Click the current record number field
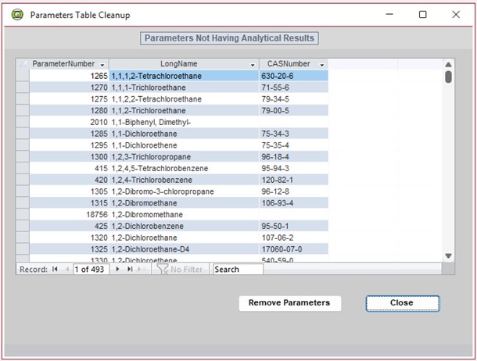477x361 pixels. click(91, 270)
